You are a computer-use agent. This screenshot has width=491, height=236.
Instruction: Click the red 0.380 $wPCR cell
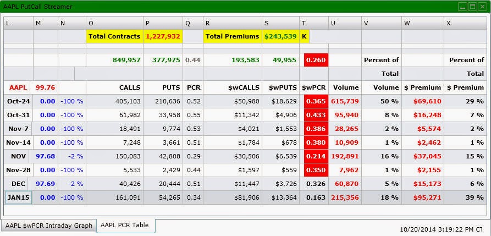[316, 142]
